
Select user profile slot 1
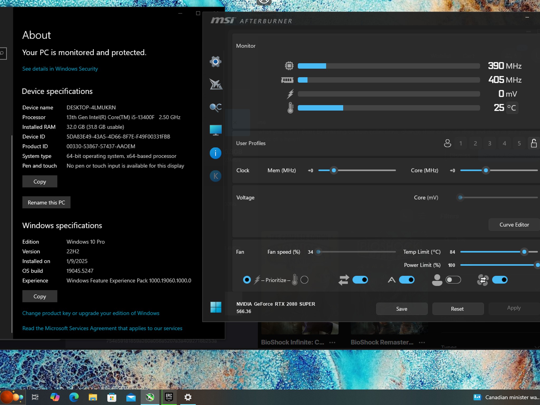[x=461, y=143]
